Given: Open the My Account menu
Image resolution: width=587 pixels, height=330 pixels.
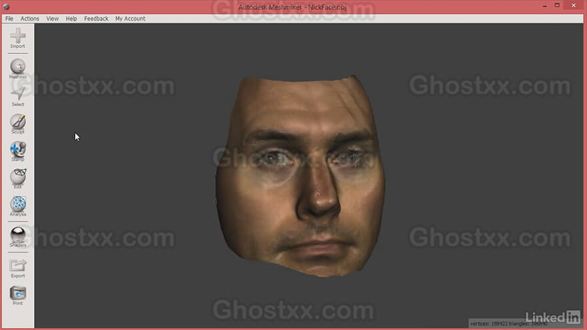Looking at the screenshot, I should tap(130, 19).
